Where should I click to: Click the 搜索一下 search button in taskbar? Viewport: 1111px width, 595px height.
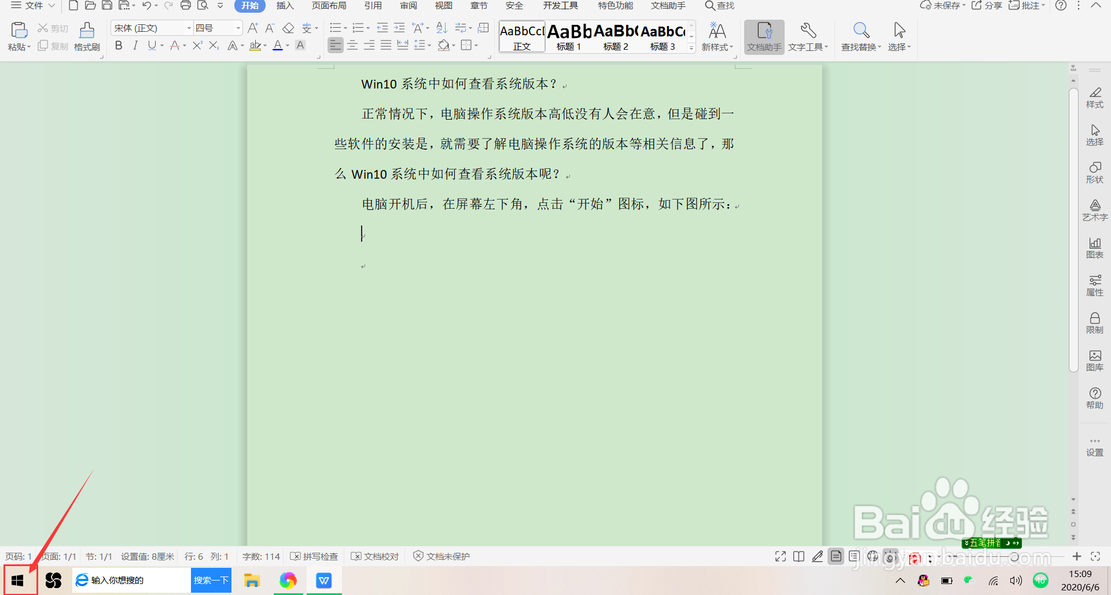[x=211, y=580]
